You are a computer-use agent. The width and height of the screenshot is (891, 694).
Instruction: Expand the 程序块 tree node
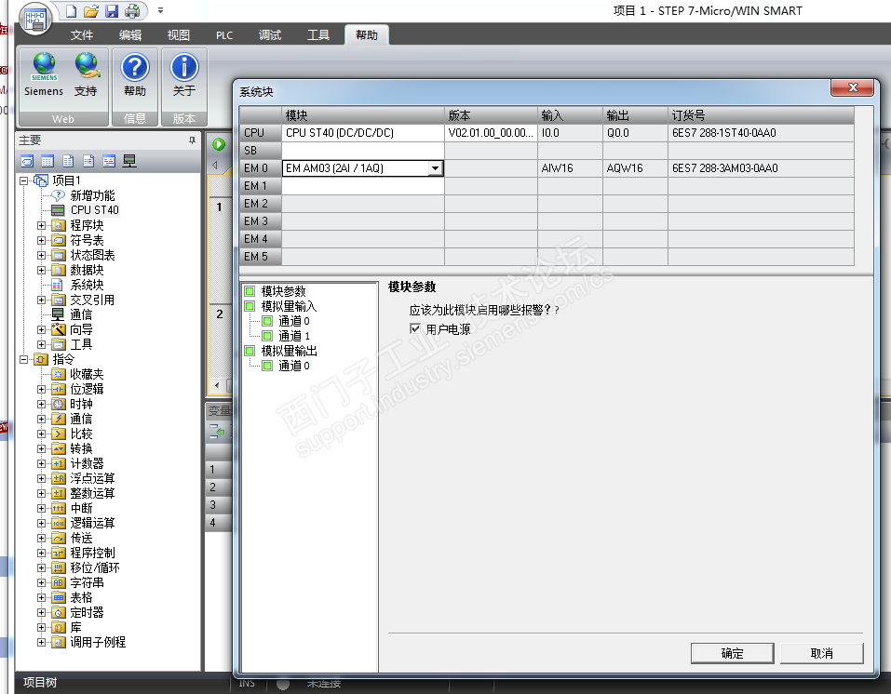[x=42, y=225]
